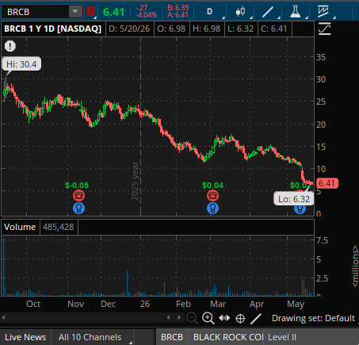Click the zoom out magnifier icon
The height and width of the screenshot is (345, 359).
tap(192, 318)
